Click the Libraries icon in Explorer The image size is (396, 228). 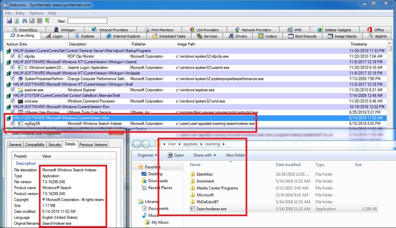click(141, 202)
